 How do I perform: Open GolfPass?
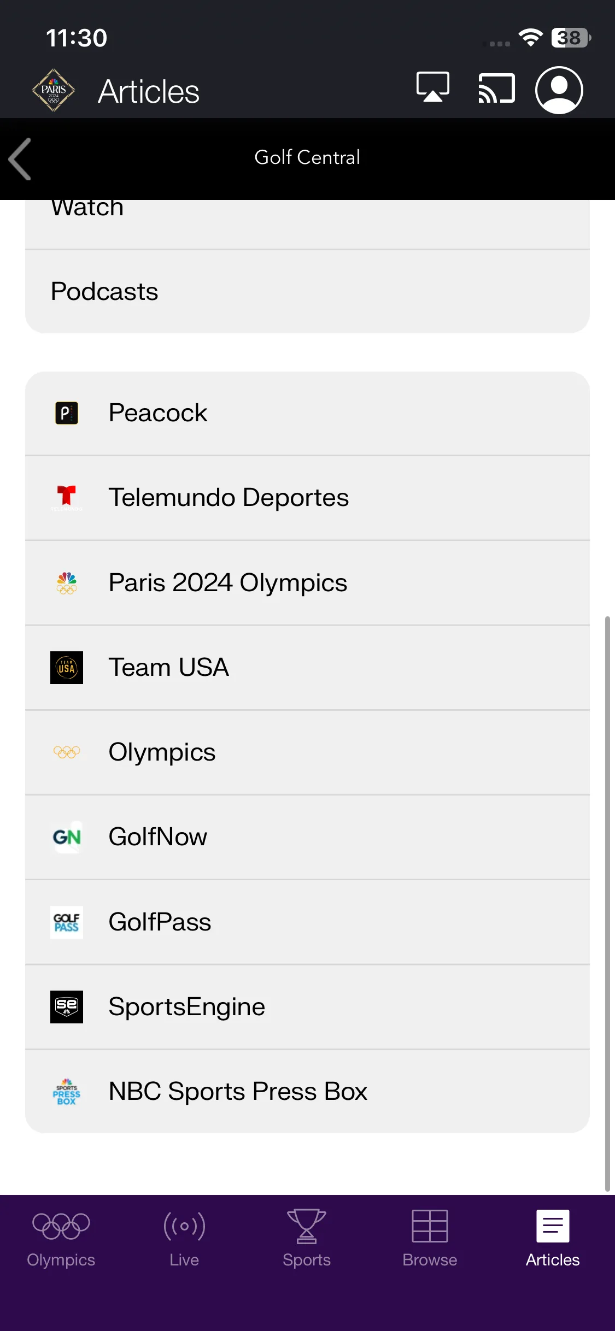click(307, 922)
